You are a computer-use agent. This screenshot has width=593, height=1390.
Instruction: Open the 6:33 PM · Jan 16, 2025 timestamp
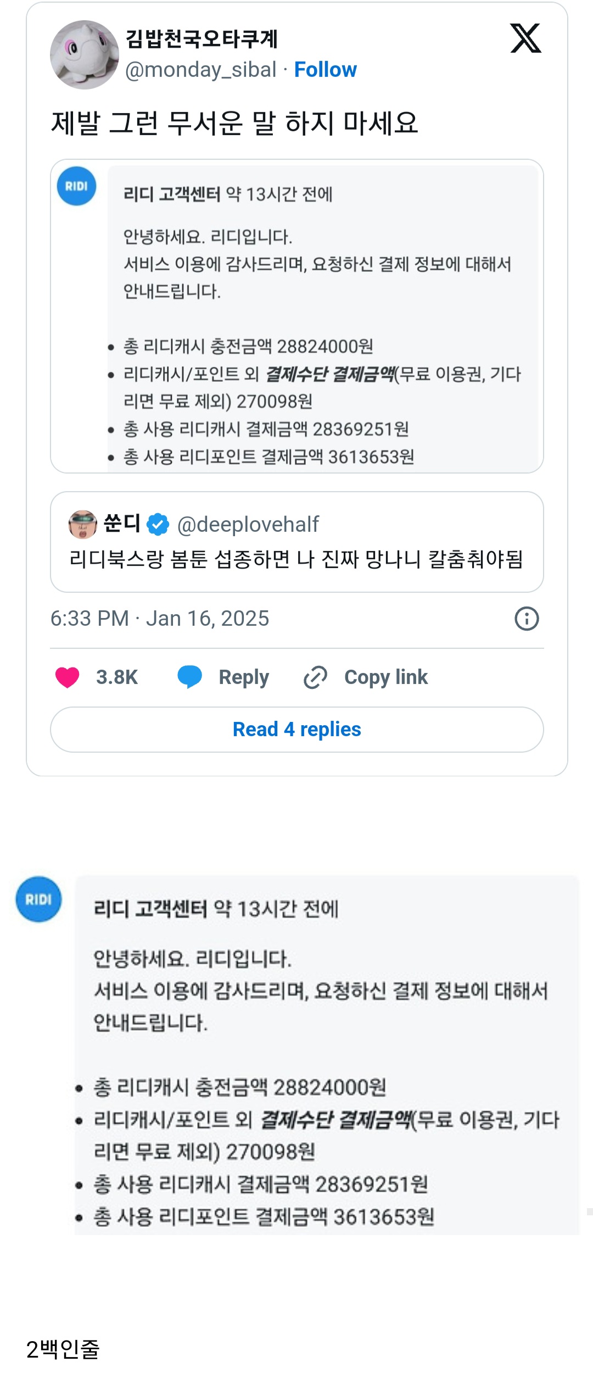pos(160,619)
